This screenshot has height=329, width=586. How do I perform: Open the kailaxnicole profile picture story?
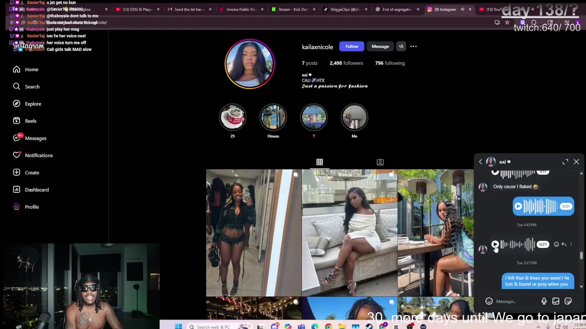[x=250, y=64]
